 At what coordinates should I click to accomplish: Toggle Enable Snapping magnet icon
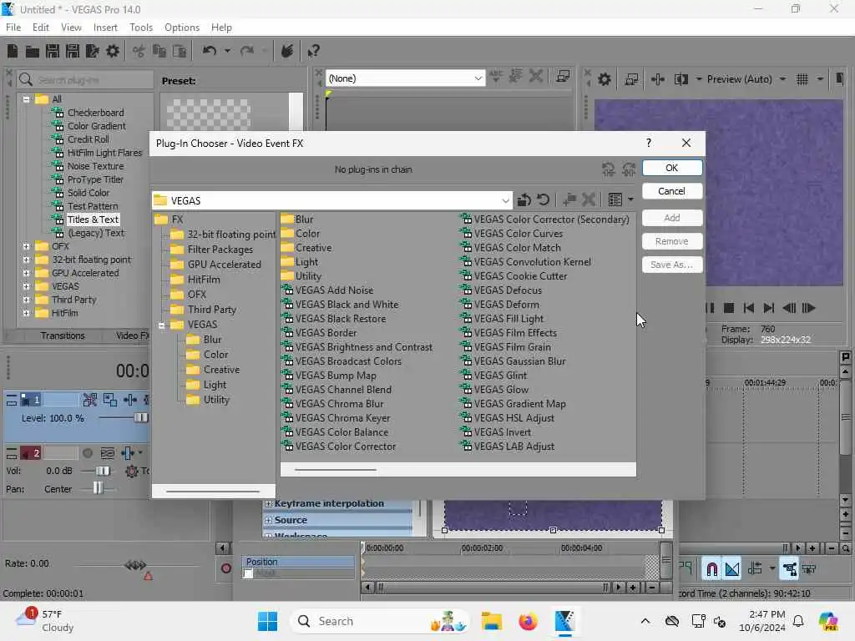coord(711,569)
